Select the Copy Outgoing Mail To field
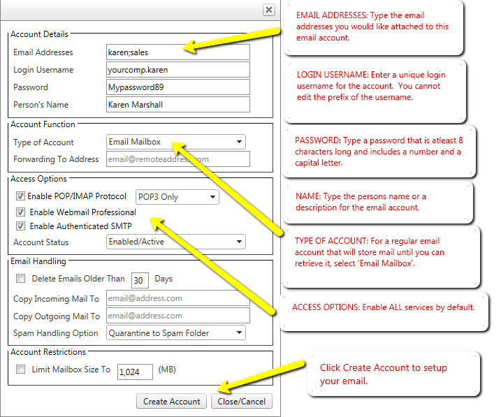This screenshot has width=501, height=417. [x=177, y=316]
